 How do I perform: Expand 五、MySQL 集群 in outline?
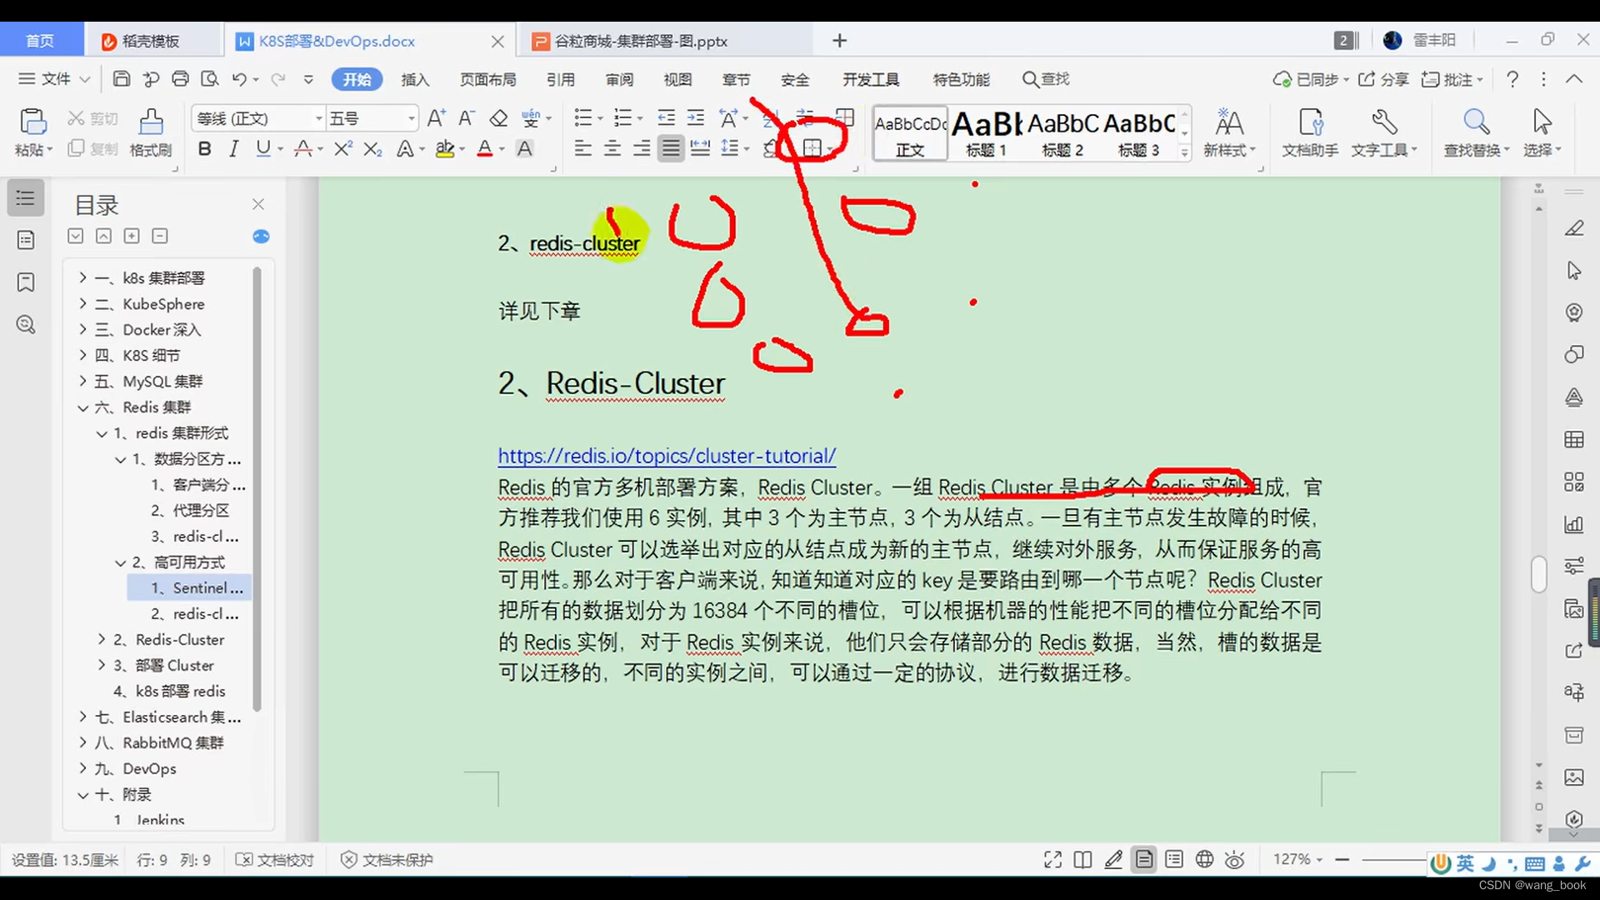click(82, 381)
